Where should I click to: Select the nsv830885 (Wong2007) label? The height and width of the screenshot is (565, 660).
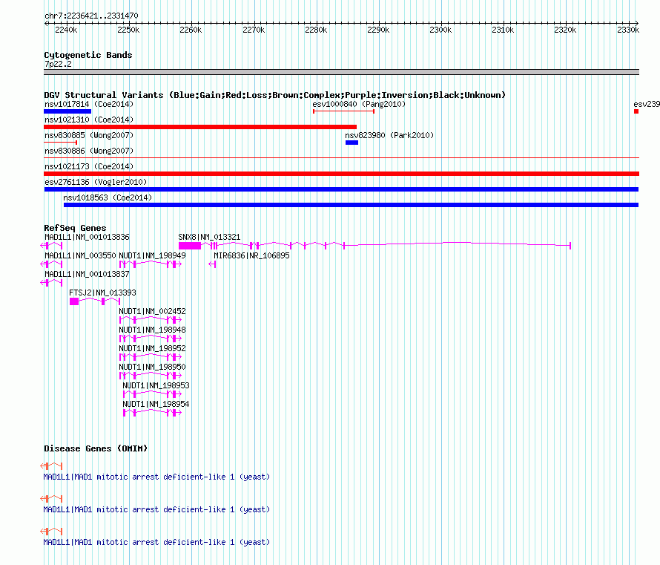[x=89, y=135]
